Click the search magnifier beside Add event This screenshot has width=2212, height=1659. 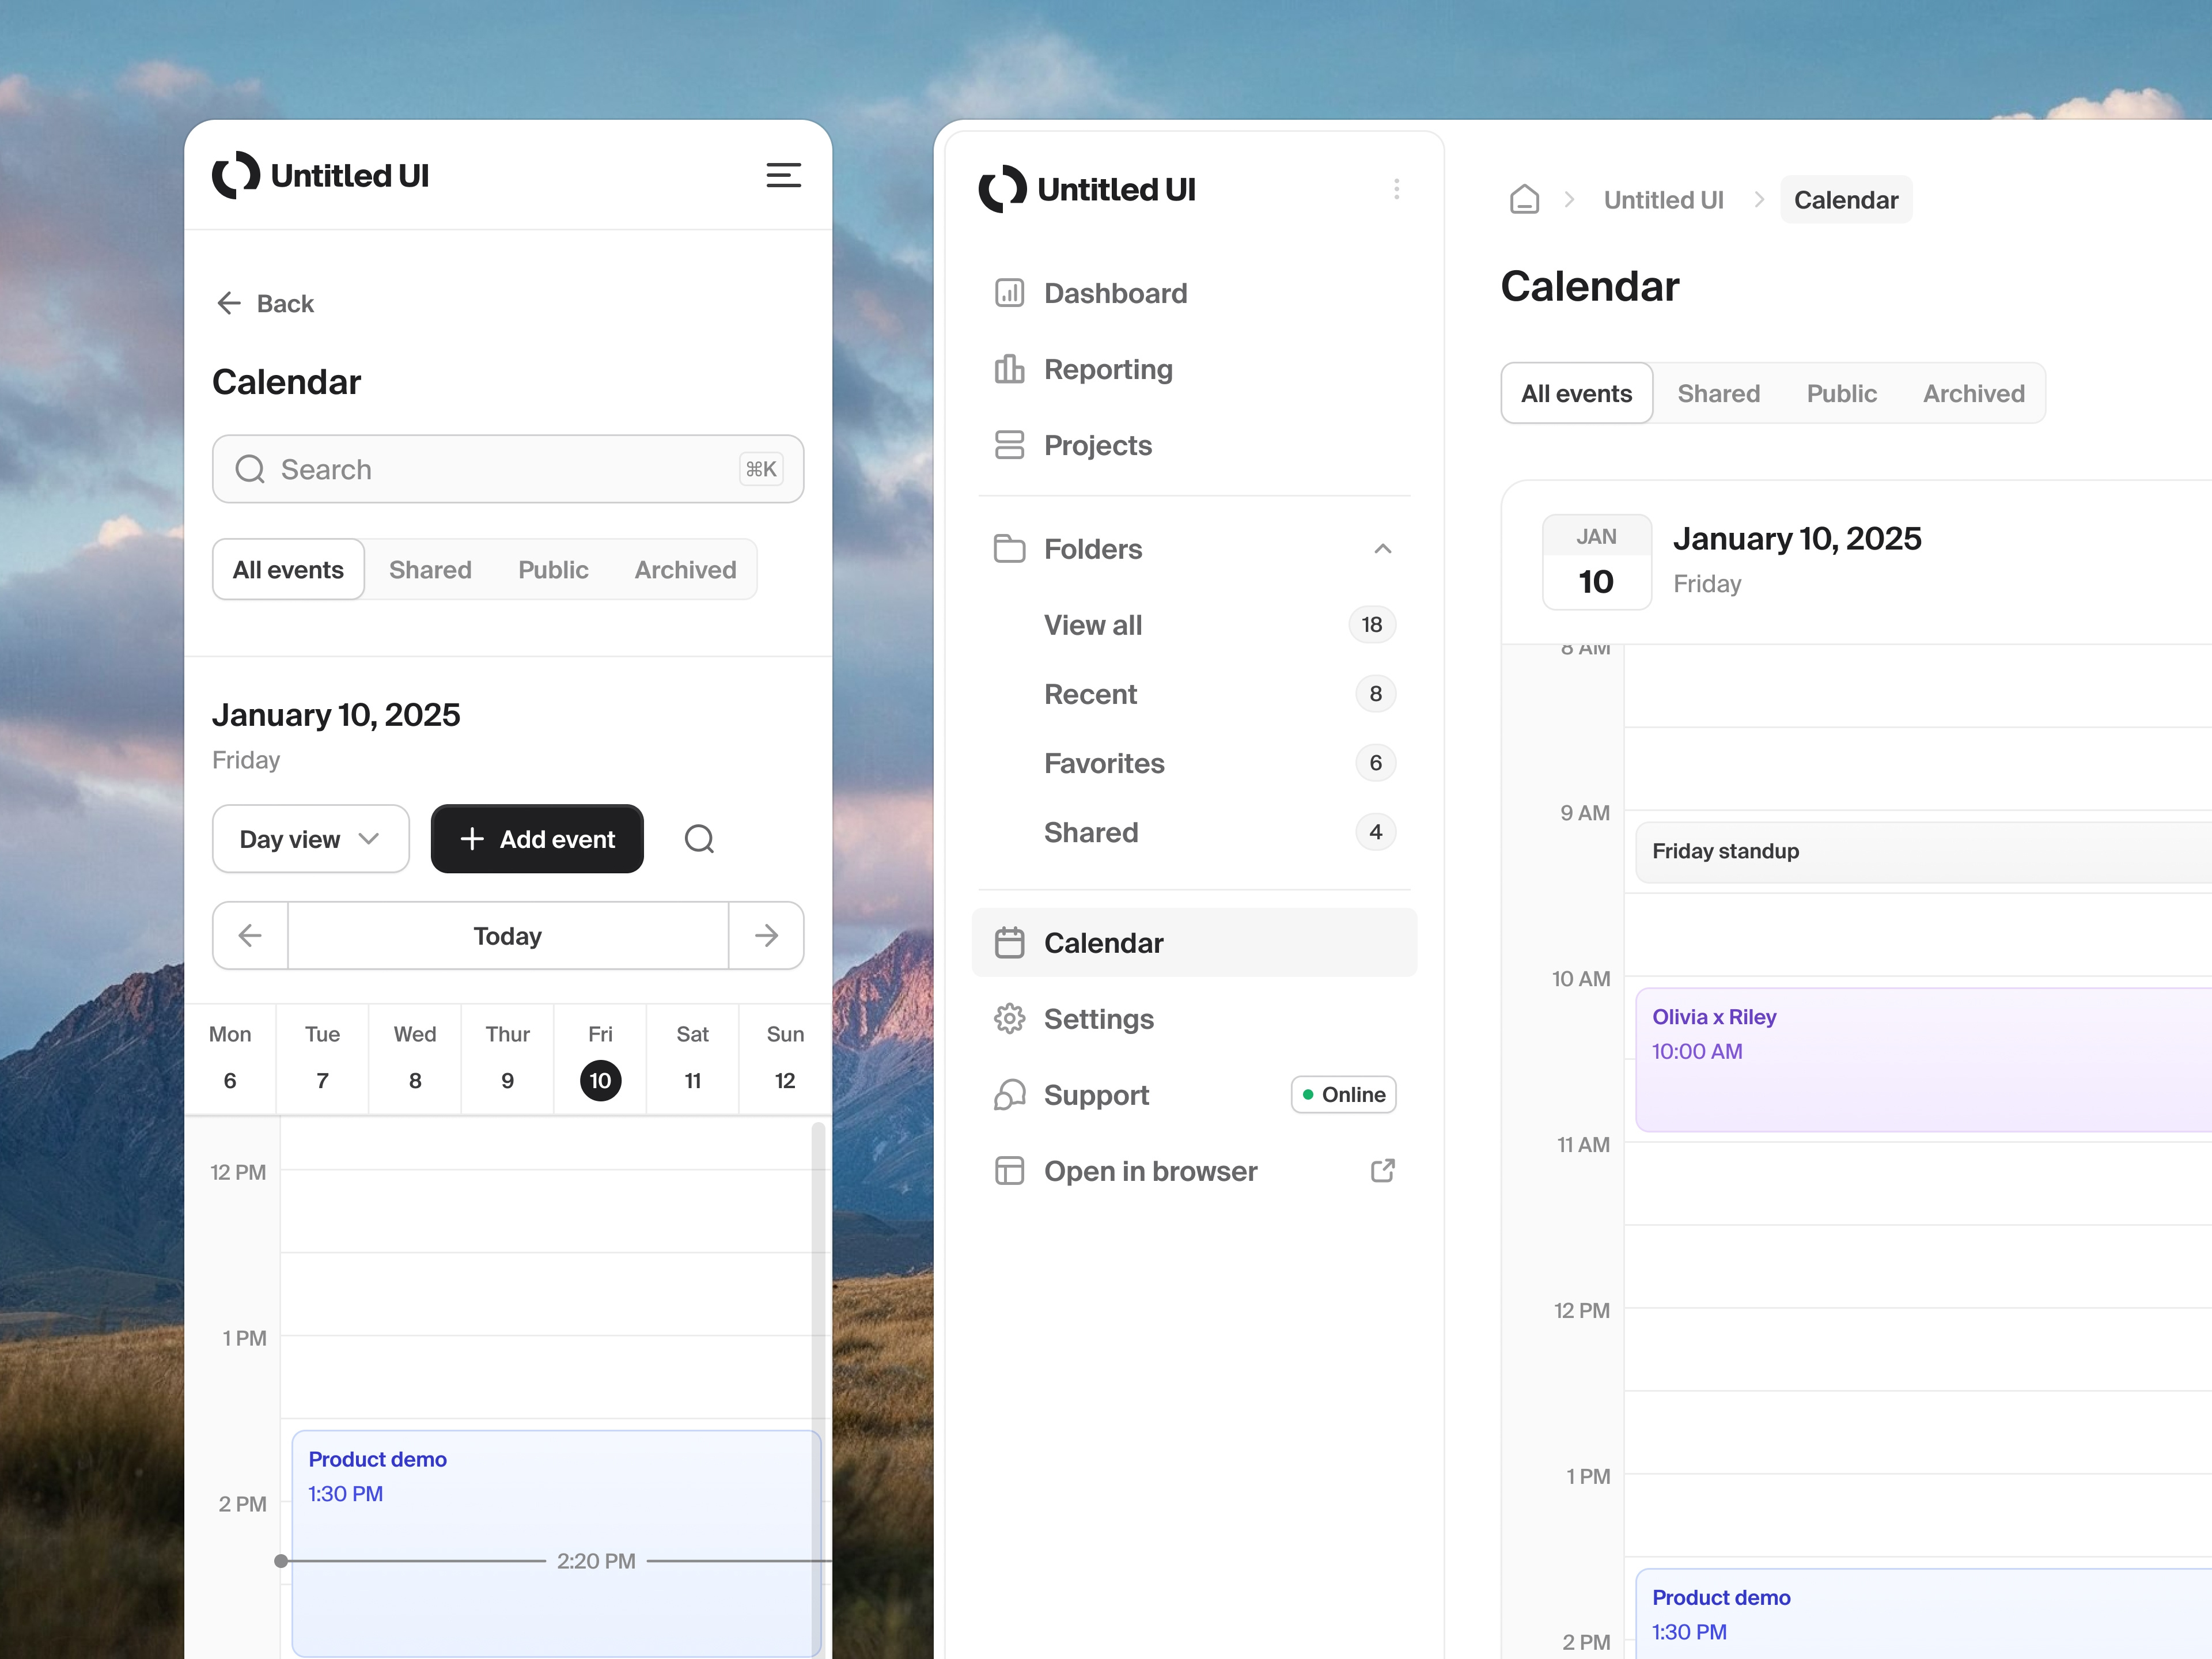point(699,839)
